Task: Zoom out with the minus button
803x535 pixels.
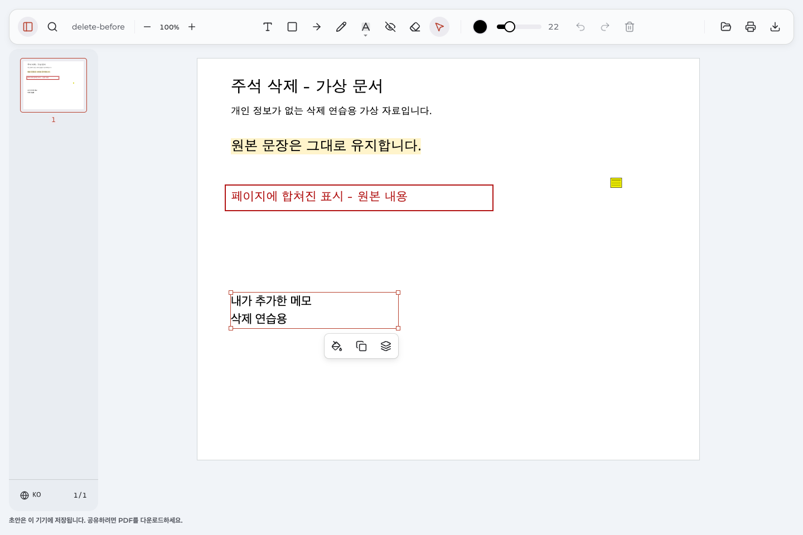Action: [x=147, y=27]
